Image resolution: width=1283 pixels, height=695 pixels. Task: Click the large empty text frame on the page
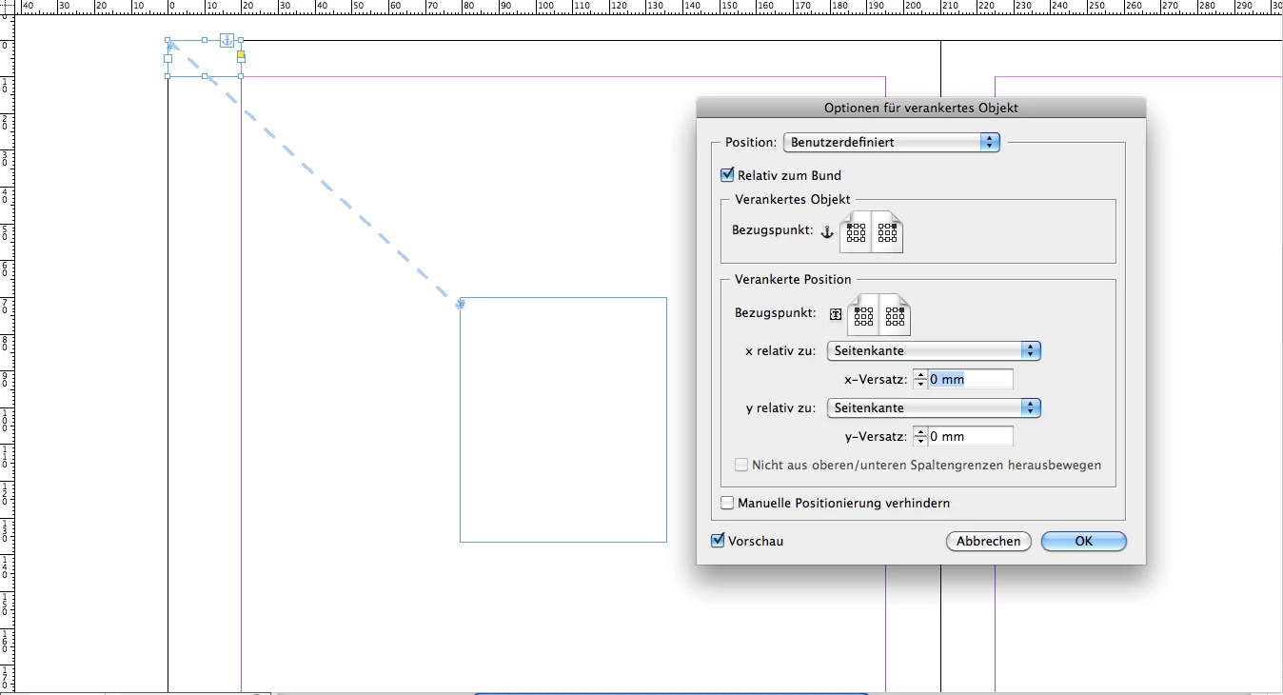pos(563,420)
